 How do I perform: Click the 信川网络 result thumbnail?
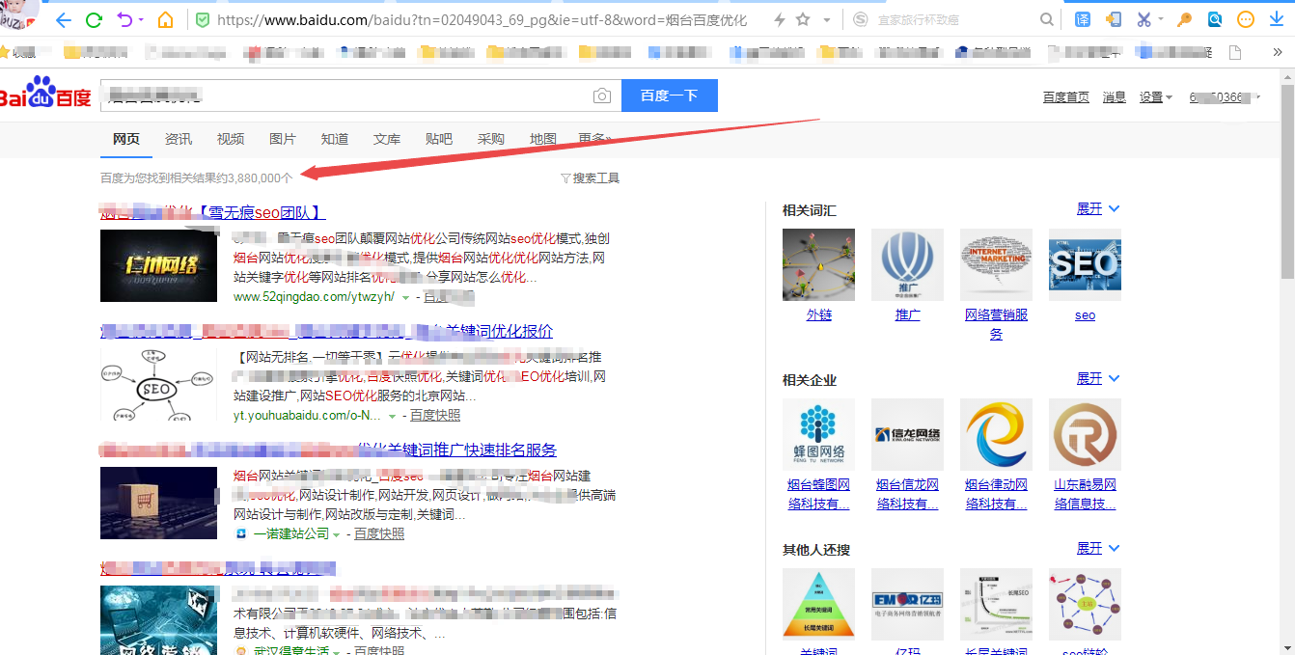click(x=158, y=265)
